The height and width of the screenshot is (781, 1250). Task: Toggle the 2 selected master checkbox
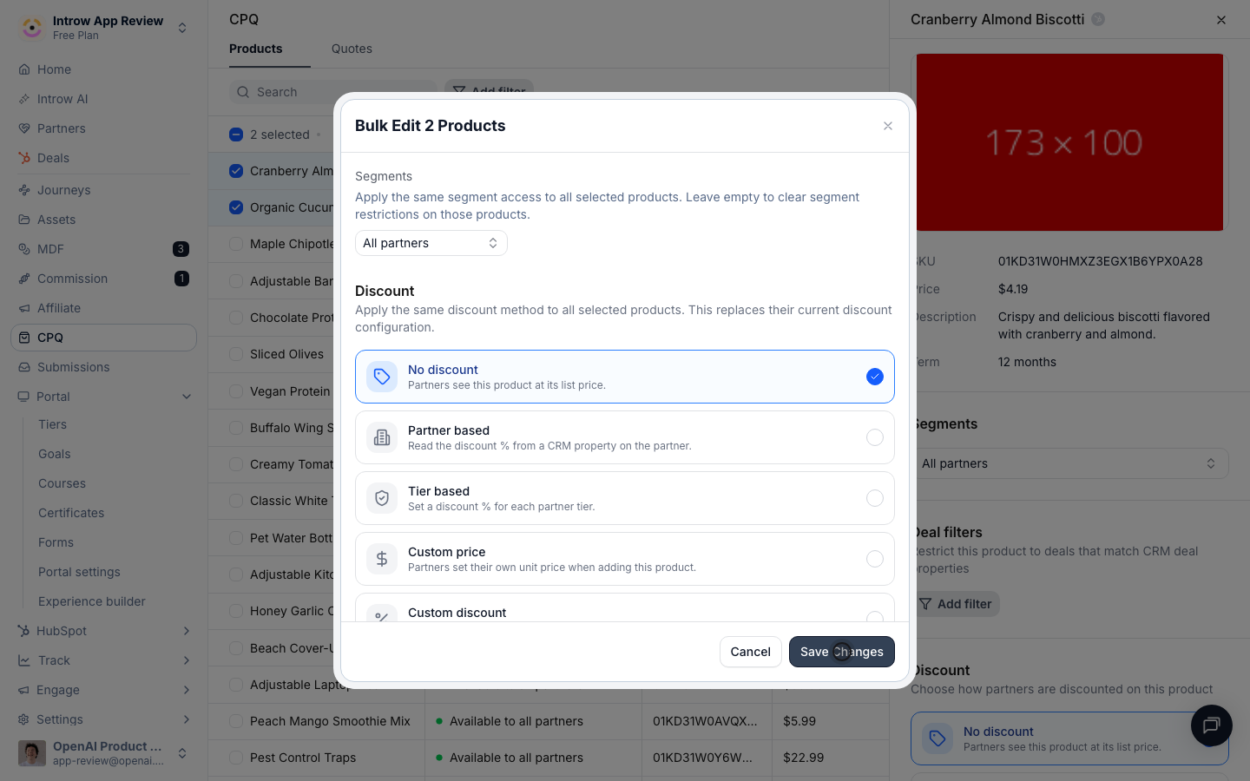tap(236, 135)
